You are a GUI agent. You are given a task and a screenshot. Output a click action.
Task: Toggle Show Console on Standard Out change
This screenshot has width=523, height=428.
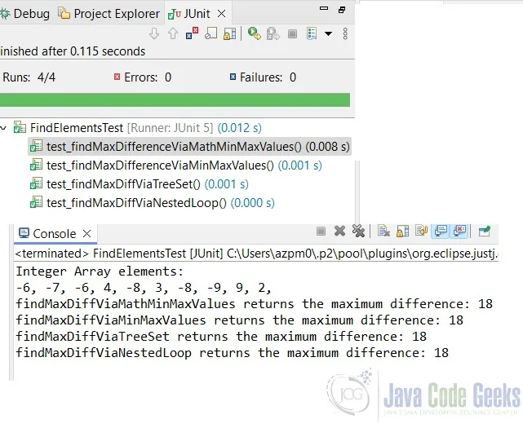(441, 231)
